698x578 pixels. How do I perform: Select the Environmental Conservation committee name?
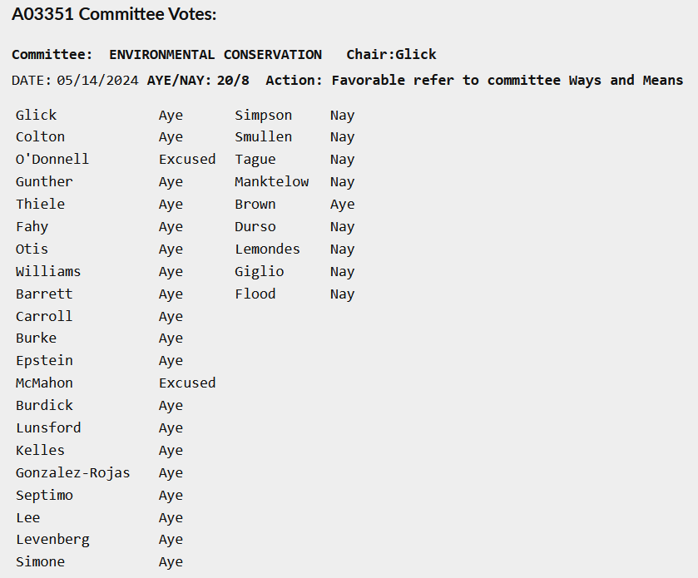pos(215,55)
